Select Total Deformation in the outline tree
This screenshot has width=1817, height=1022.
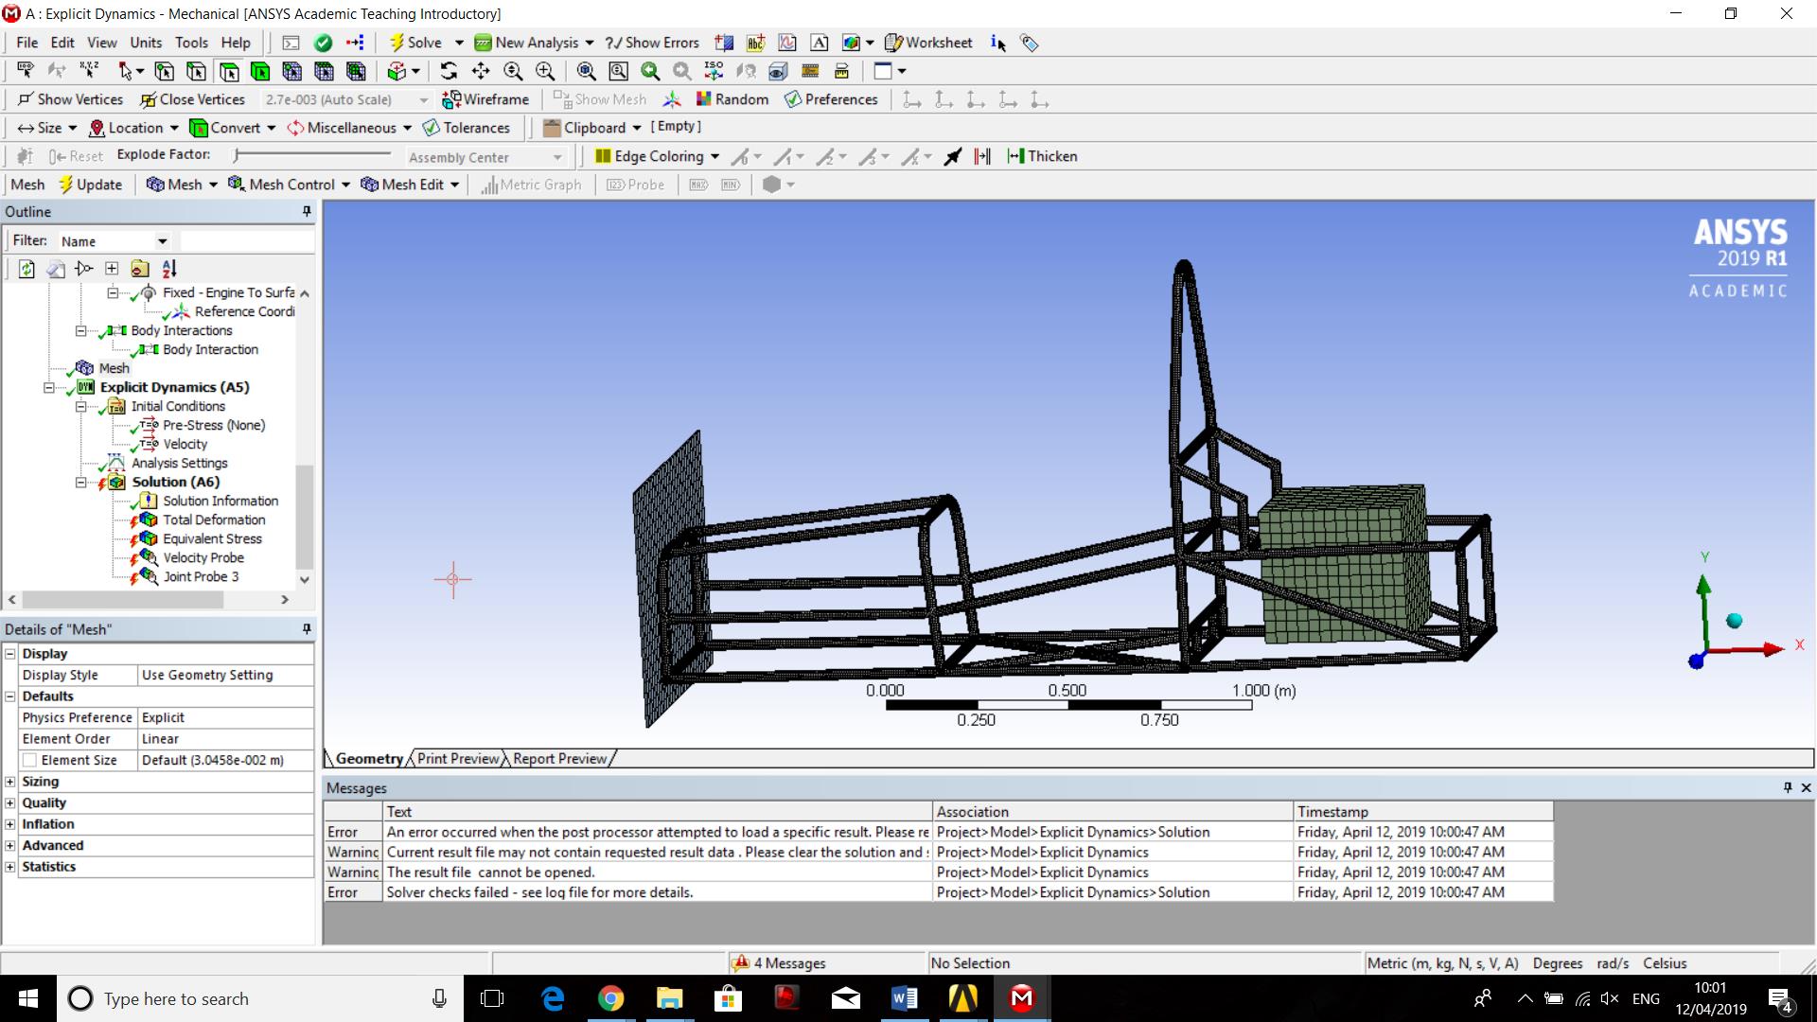pos(214,520)
